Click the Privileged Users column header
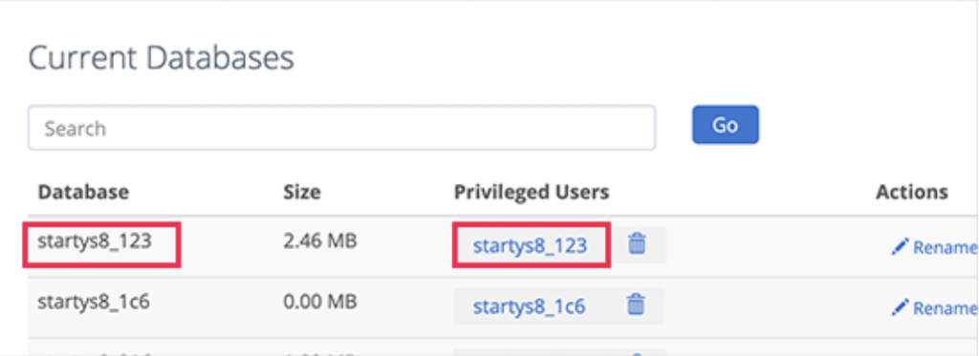Image resolution: width=979 pixels, height=356 pixels. coord(532,192)
